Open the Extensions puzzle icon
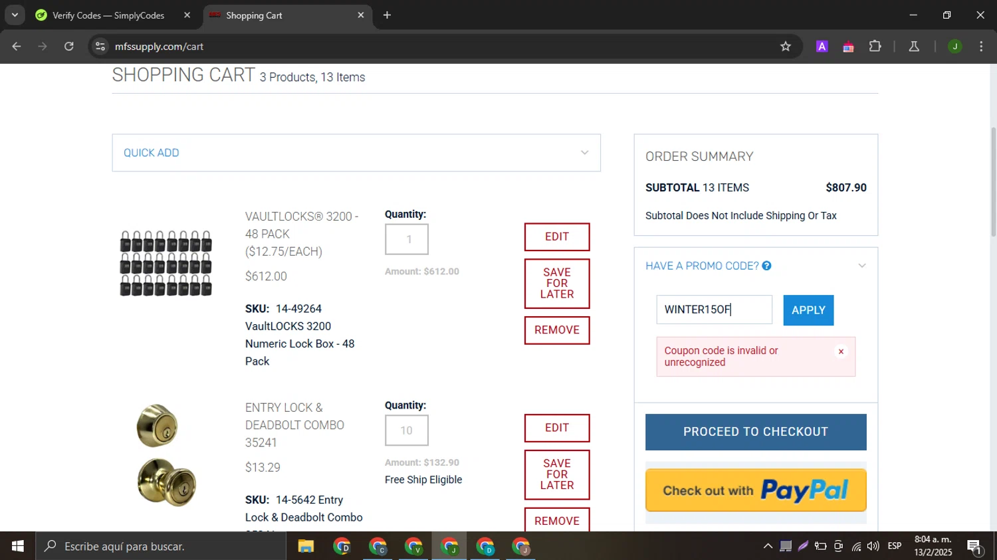The width and height of the screenshot is (997, 560). pyautogui.click(x=875, y=47)
